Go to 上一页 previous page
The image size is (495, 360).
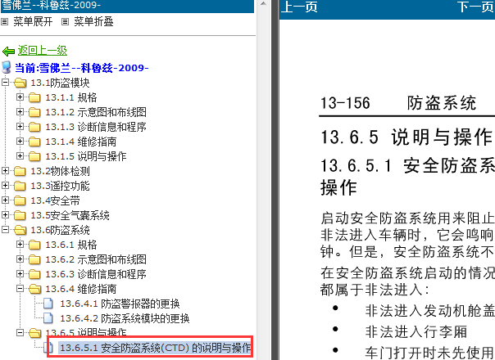[299, 7]
